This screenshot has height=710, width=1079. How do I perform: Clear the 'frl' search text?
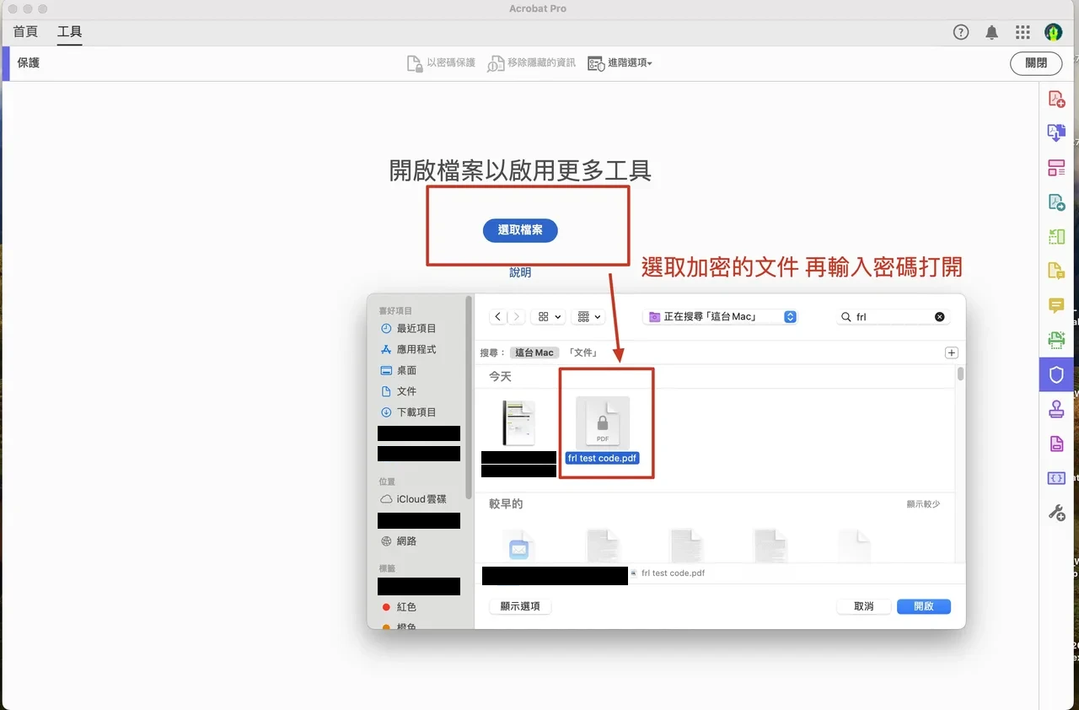(x=940, y=317)
